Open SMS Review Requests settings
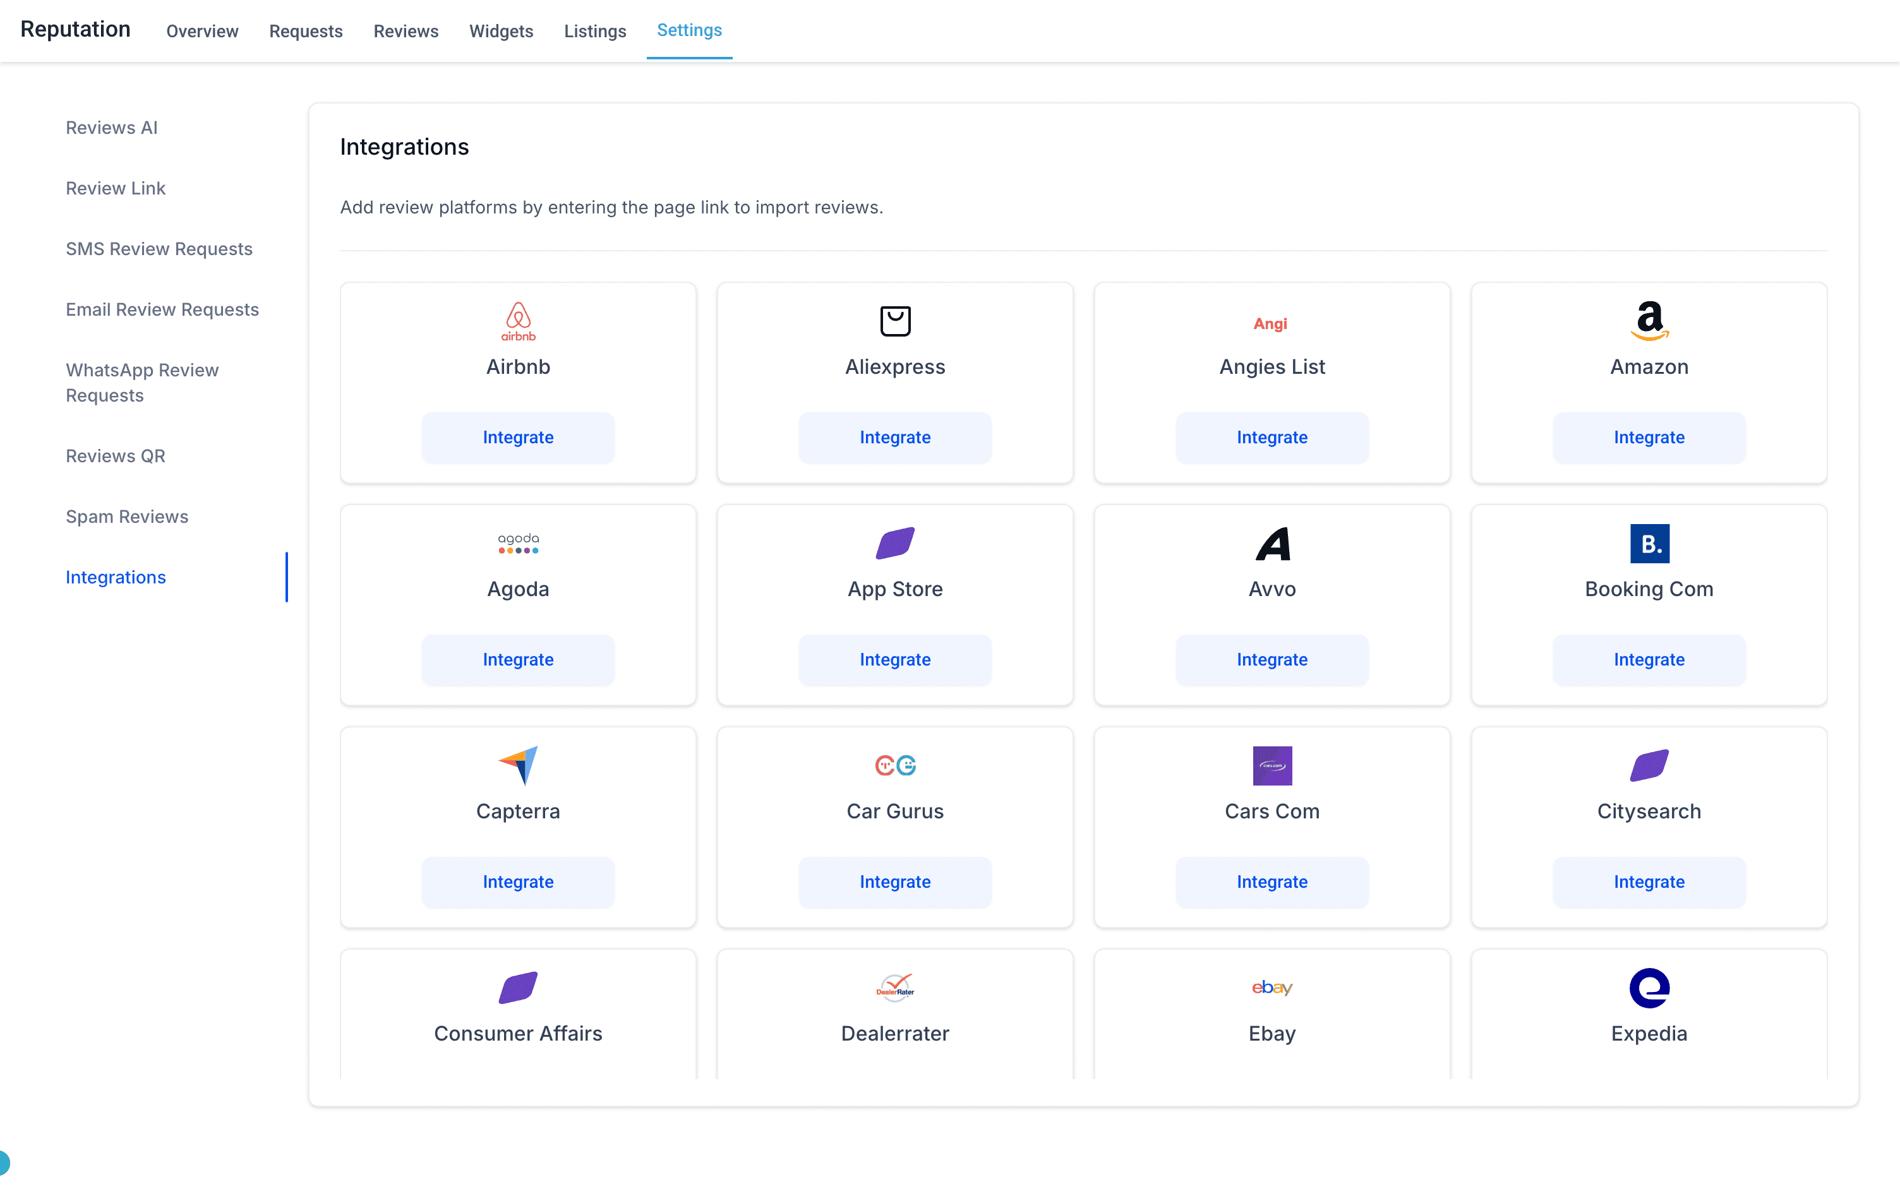 click(x=159, y=249)
